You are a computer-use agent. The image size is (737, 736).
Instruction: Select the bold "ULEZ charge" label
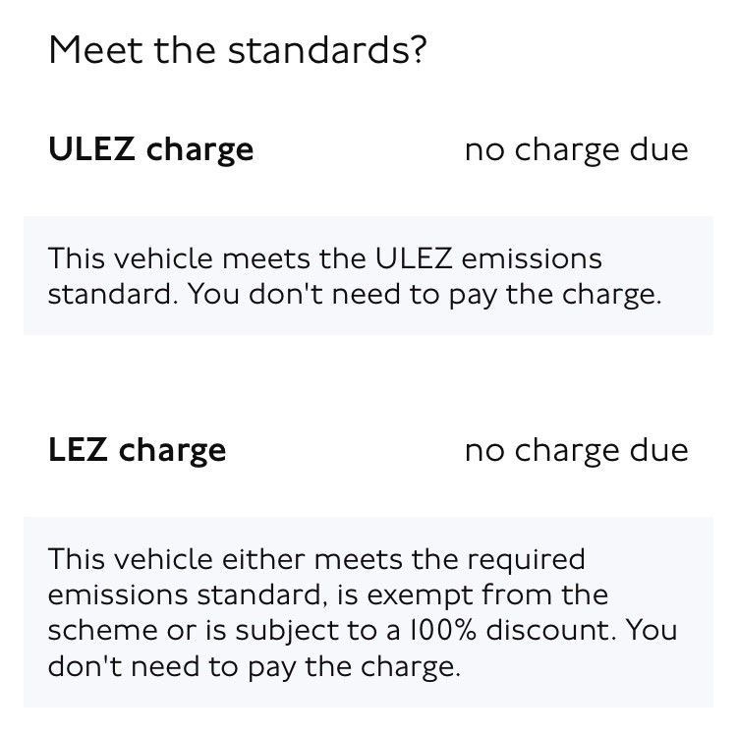point(150,149)
